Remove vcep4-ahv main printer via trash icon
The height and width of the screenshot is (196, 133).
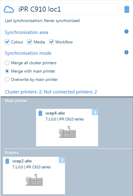pyautogui.click(x=40, y=113)
